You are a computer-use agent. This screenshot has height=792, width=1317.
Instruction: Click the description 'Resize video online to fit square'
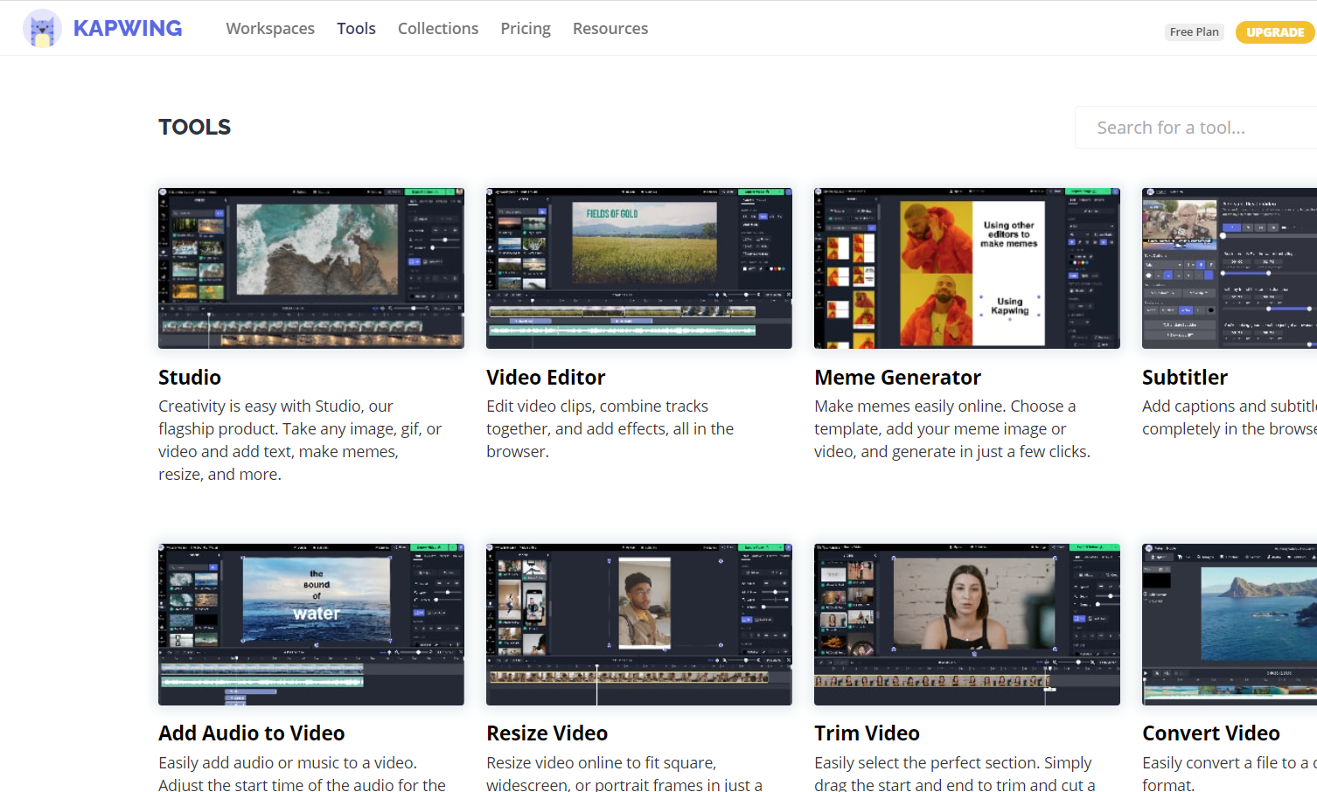click(x=624, y=774)
